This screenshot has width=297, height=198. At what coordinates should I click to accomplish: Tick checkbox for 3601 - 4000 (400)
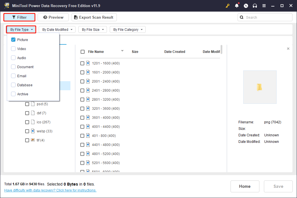click(82, 118)
